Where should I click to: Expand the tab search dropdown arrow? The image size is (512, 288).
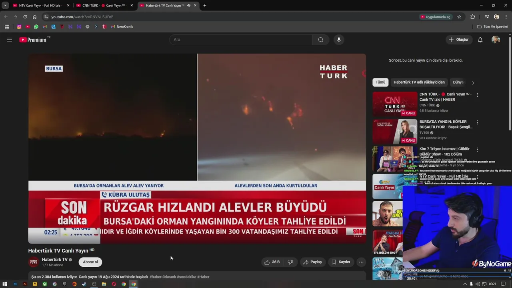[5, 6]
